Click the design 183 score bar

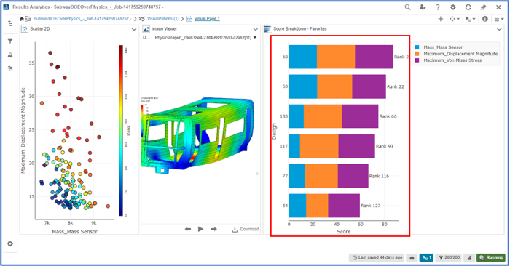pos(334,116)
